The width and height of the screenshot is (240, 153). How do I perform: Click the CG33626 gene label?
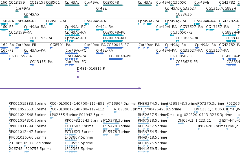(x=184, y=14)
